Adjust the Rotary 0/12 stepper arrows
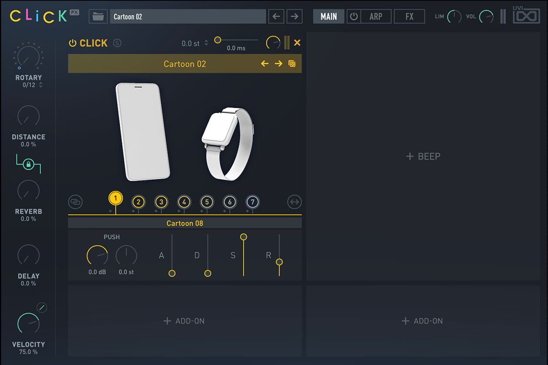548x365 pixels. pos(41,85)
